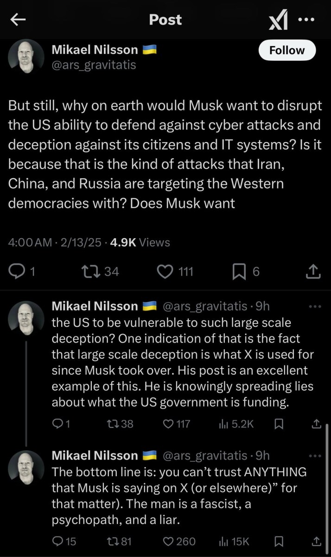Open the X (Grok) logo icon
This screenshot has height=557, width=331.
tap(278, 19)
